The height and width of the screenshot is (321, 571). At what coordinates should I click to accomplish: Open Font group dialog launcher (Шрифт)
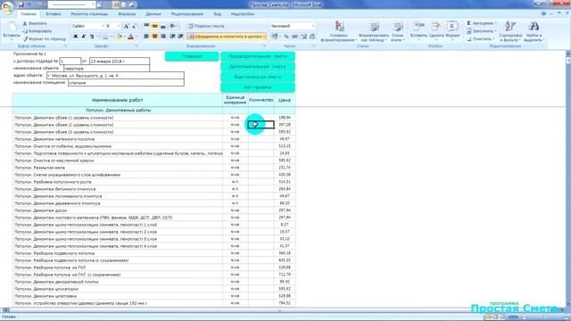(137, 46)
